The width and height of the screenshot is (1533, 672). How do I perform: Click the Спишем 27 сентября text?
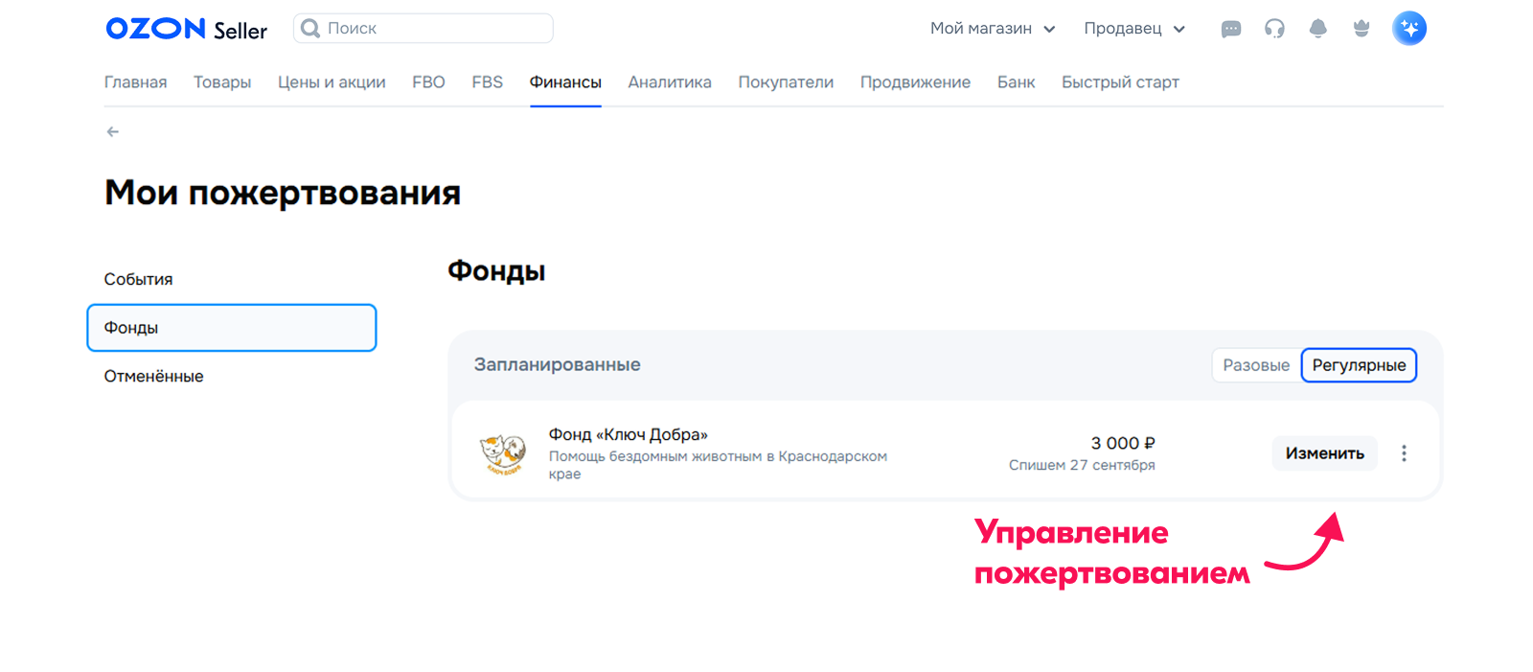tap(1082, 465)
